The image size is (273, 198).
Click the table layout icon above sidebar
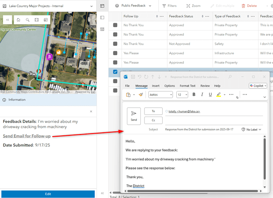102,6
